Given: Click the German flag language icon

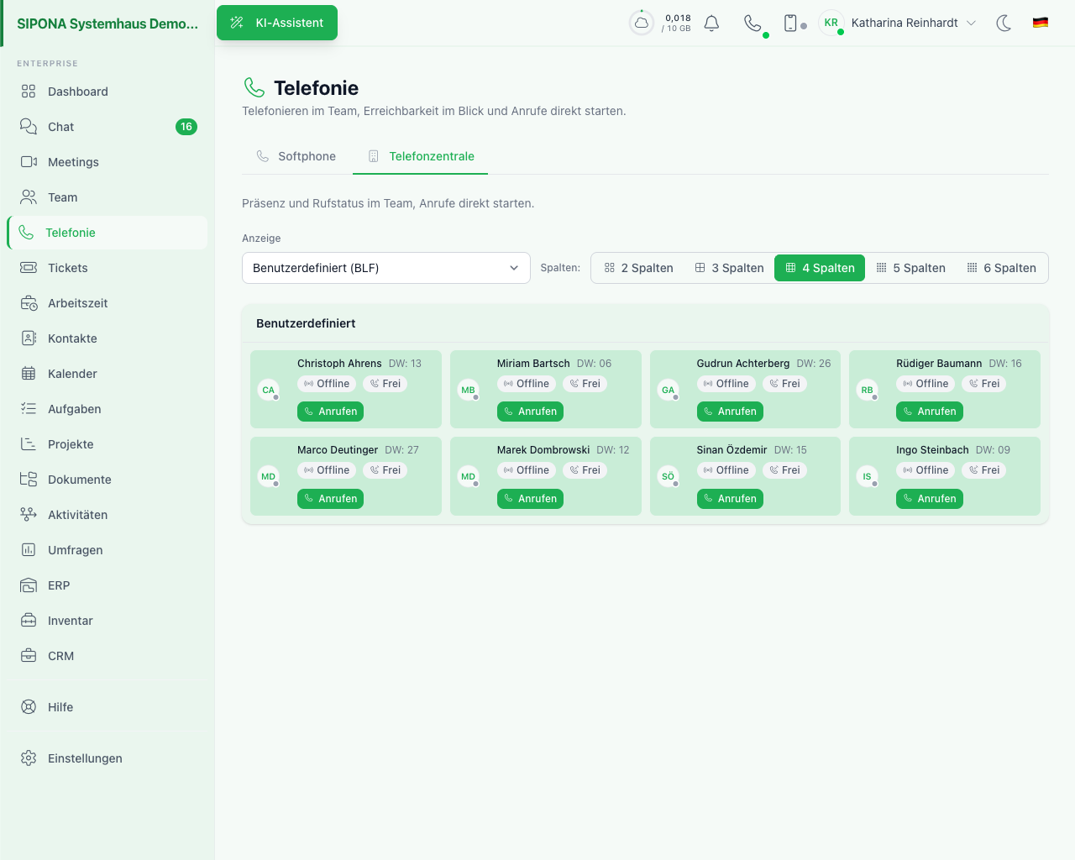Looking at the screenshot, I should point(1041,23).
